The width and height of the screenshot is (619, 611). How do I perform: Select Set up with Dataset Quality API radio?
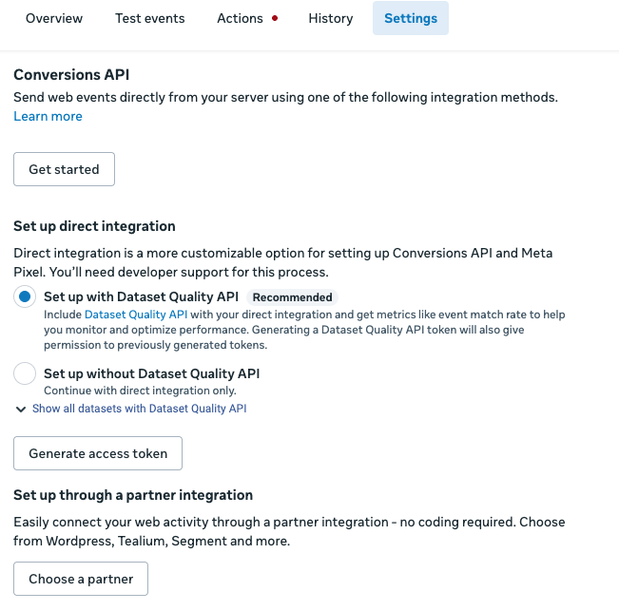tap(25, 296)
